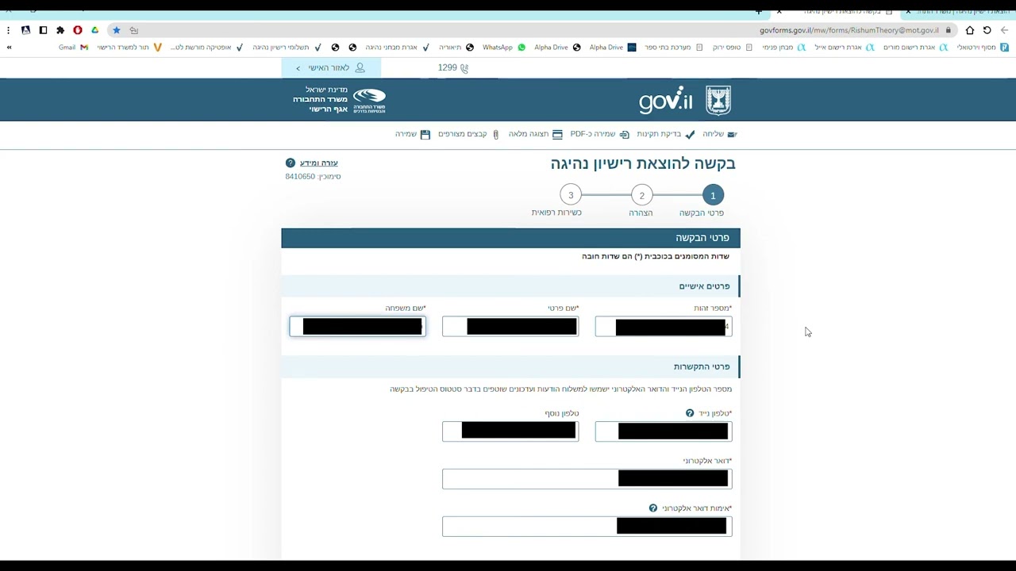Click the דואר אלקטרוני input field
Viewport: 1016px width, 571px height.
click(587, 479)
